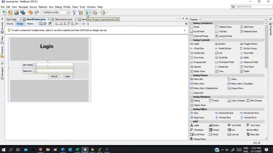Select the Check Box component in Swing Controls
The image size is (273, 153).
(197, 48)
